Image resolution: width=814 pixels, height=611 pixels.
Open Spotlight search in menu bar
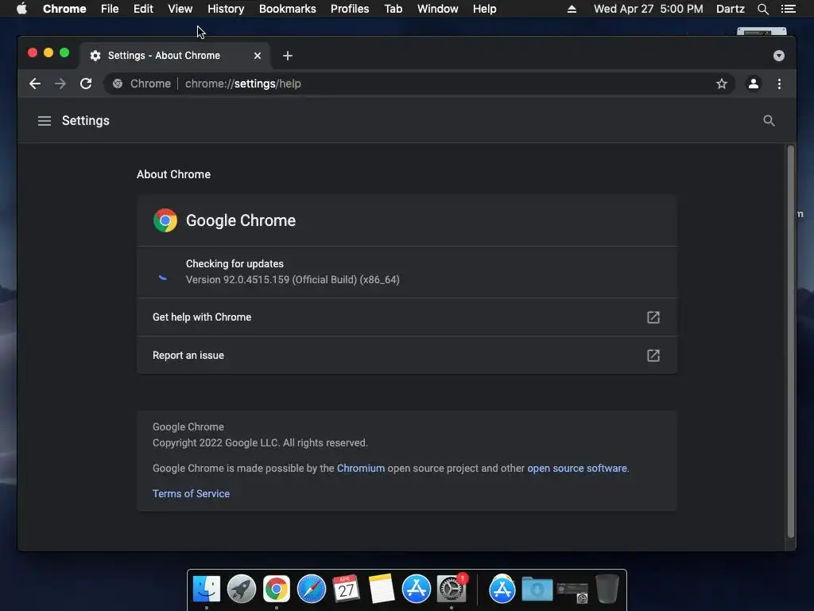click(x=762, y=9)
